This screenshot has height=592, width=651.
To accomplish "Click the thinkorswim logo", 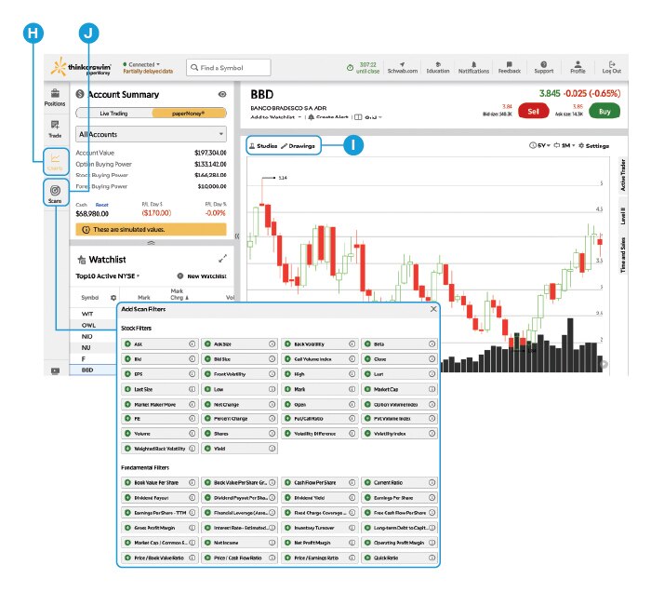I will (82, 67).
